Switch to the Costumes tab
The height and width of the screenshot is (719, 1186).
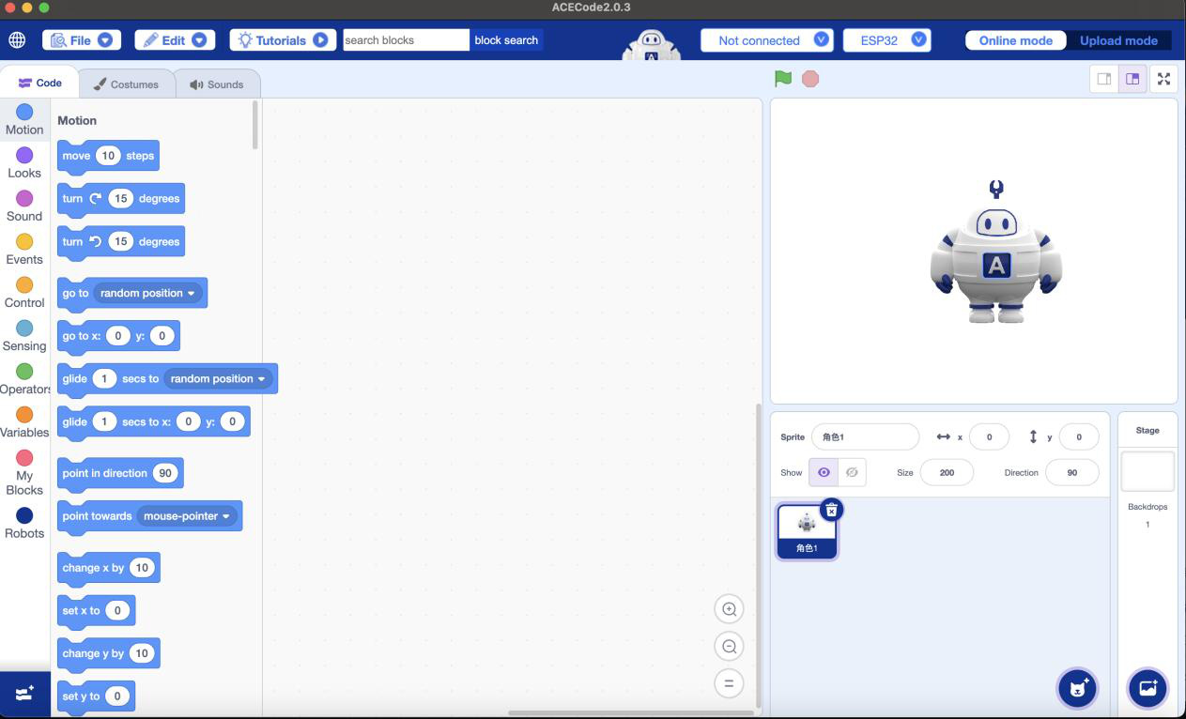click(x=126, y=84)
